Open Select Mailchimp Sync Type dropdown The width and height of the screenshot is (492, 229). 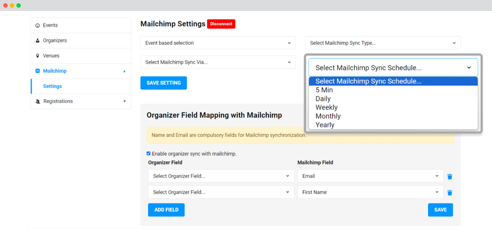[383, 43]
